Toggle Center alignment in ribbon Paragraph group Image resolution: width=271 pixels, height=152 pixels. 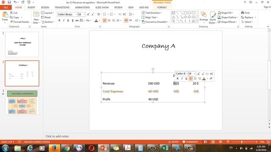click(x=109, y=21)
